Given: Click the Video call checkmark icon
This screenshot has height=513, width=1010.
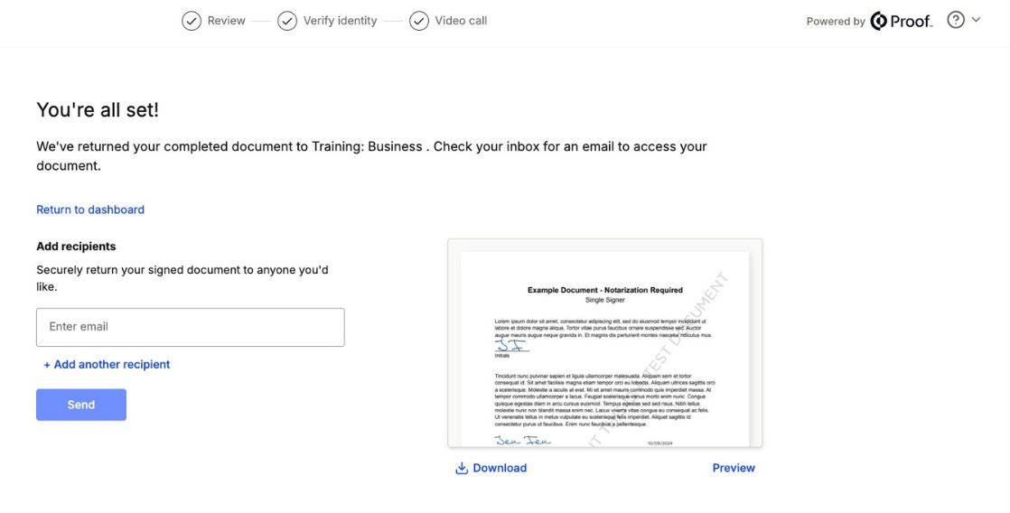Looking at the screenshot, I should click(x=419, y=21).
